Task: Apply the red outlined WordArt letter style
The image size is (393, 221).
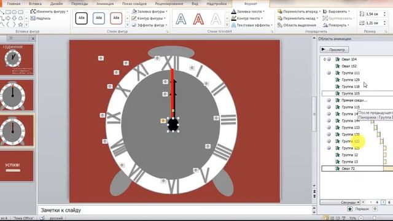Action: (198, 19)
